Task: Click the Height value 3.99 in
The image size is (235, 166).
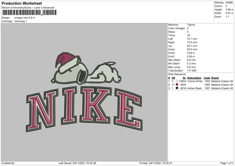Action: tap(229, 9)
